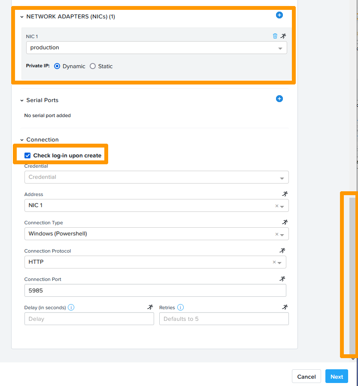The width and height of the screenshot is (358, 386).
Task: Delete NIC 1 using the trash icon
Action: [x=275, y=36]
